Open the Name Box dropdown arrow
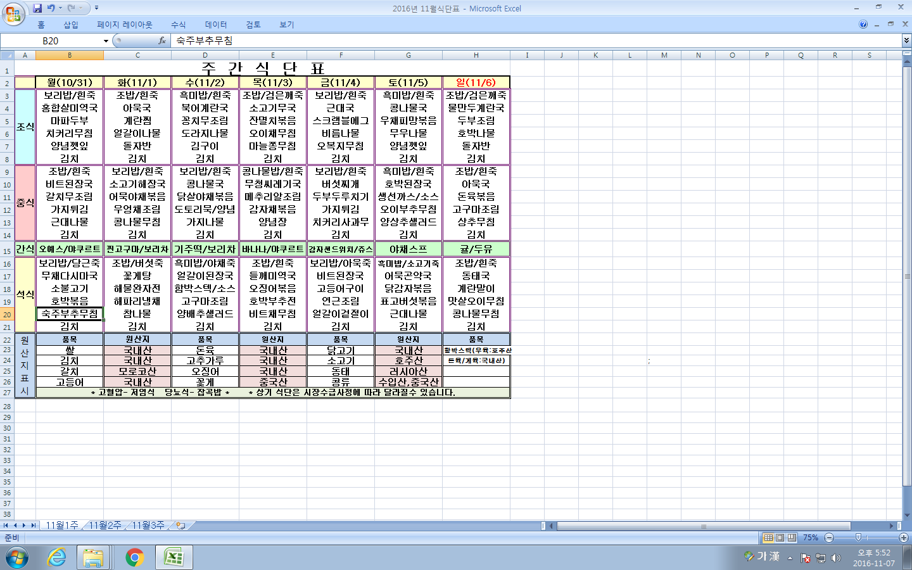Viewport: 912px width, 570px height. [x=106, y=41]
